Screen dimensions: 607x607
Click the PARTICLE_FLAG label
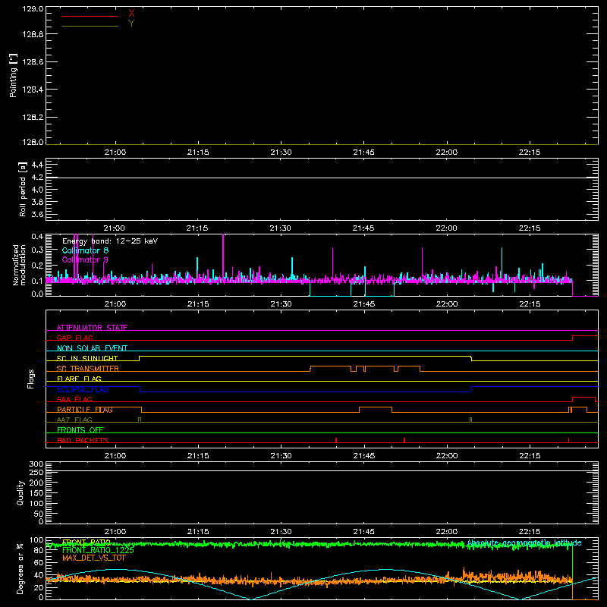point(85,410)
